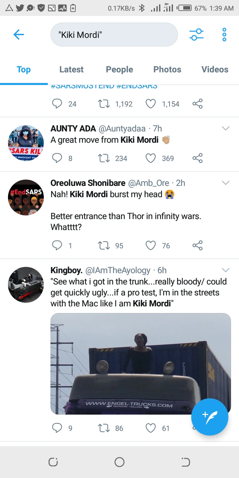Tap the compose tweet floating button
239x478 pixels.
pos(209,417)
